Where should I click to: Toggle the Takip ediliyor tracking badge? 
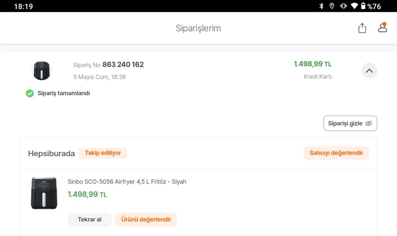coord(103,153)
